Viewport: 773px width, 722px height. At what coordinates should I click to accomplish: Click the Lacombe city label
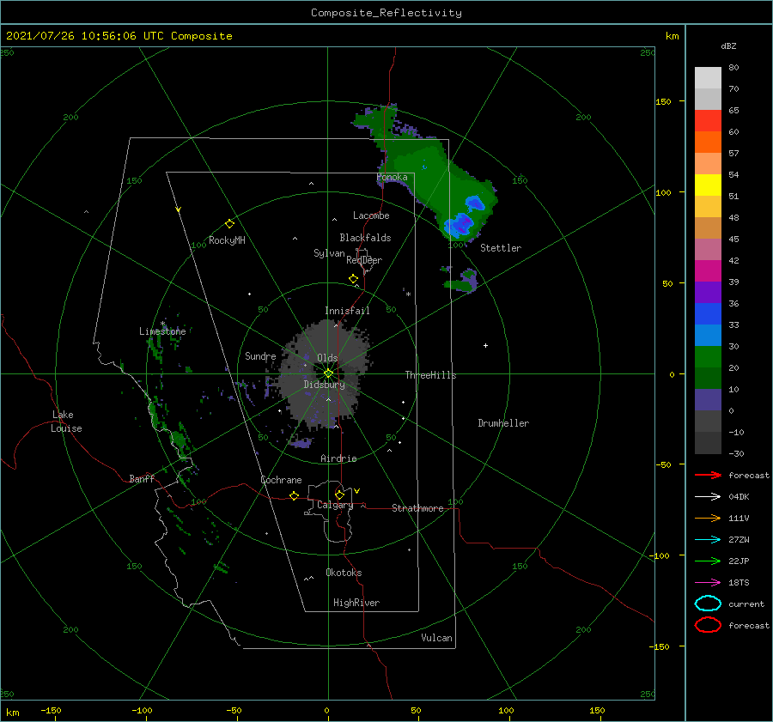(x=371, y=215)
